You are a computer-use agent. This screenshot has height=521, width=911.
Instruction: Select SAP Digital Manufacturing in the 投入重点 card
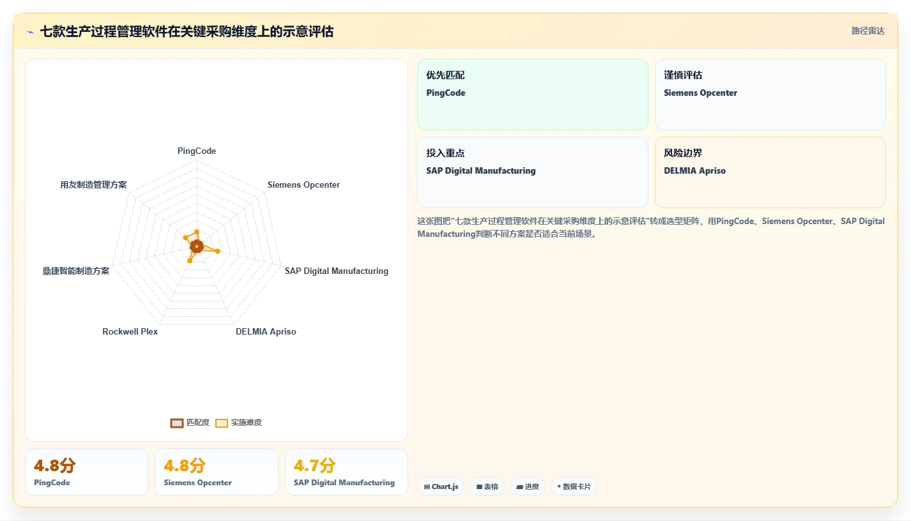481,171
